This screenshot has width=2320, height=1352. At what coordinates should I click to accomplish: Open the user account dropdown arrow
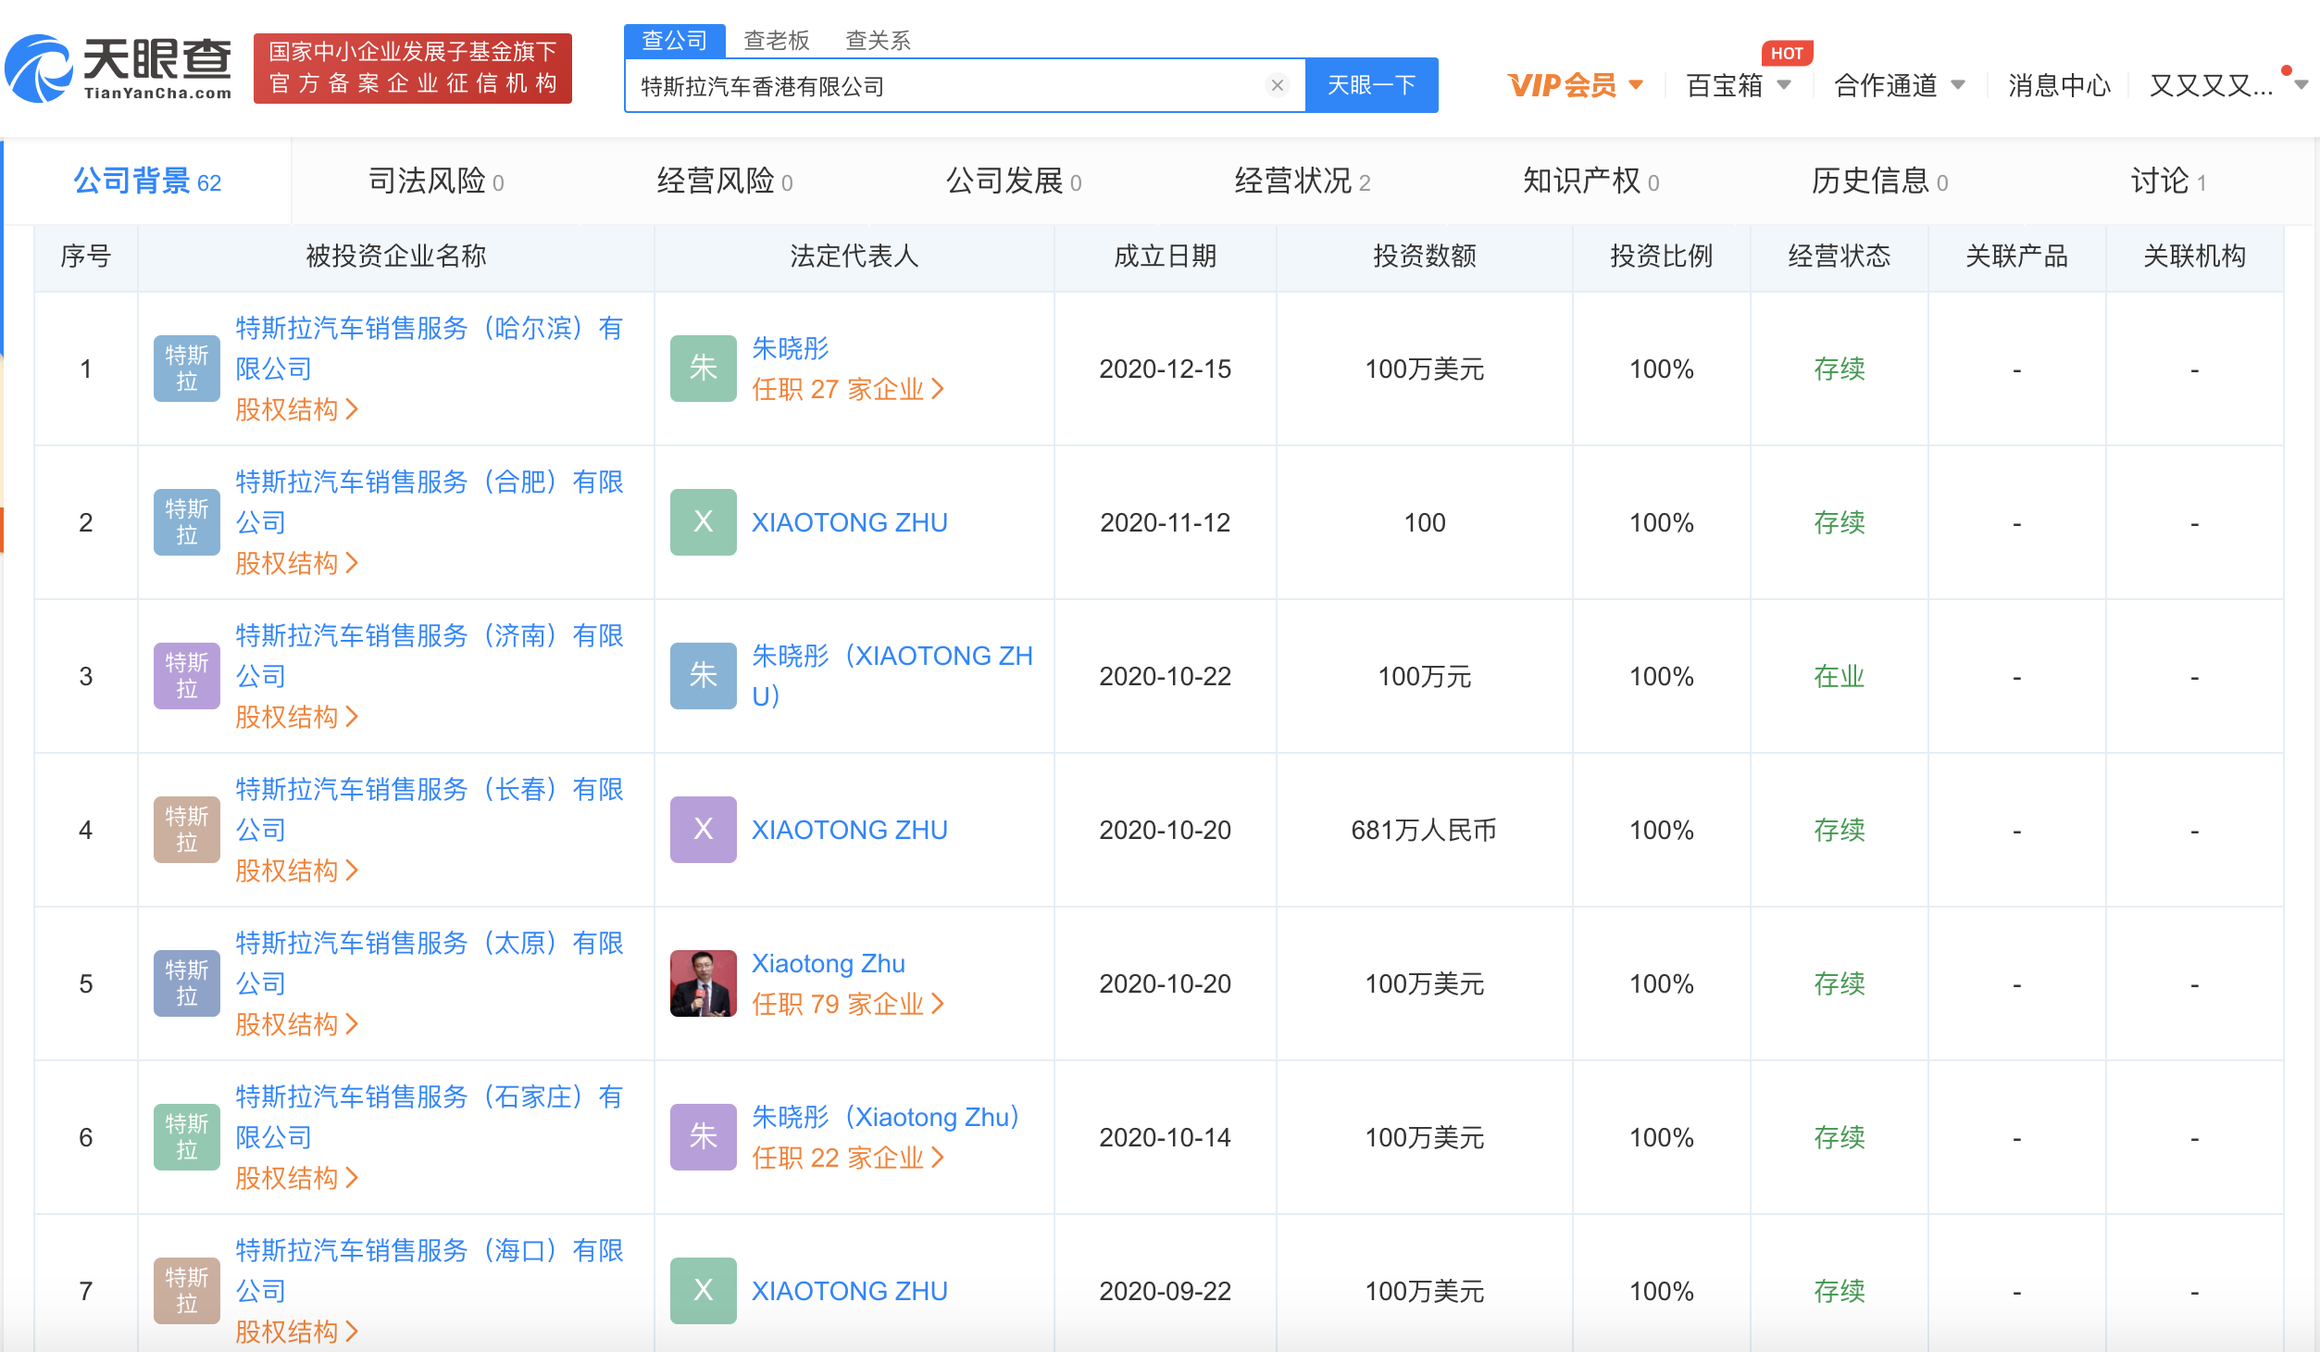click(x=2301, y=85)
